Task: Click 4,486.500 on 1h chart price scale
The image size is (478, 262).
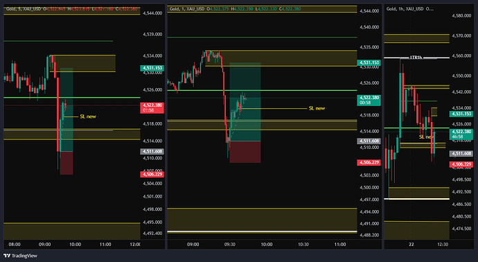Action: 461,204
